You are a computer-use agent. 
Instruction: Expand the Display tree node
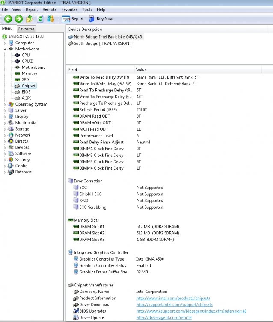[x=5, y=117]
